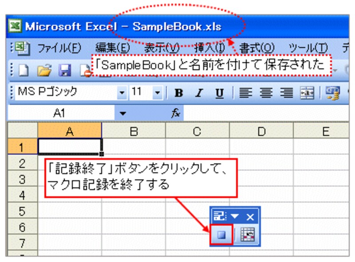
Task: Toggle the Relative Reference button
Action: click(248, 234)
